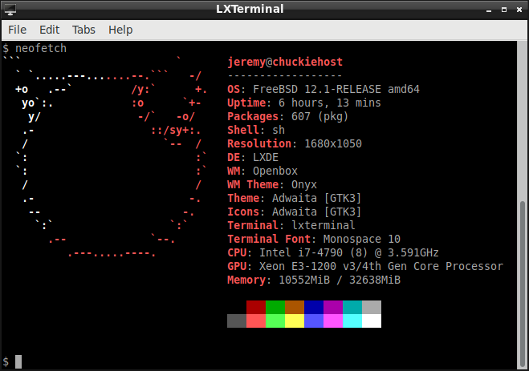The width and height of the screenshot is (529, 371).
Task: Click the teal cyan color block
Action: coord(352,308)
